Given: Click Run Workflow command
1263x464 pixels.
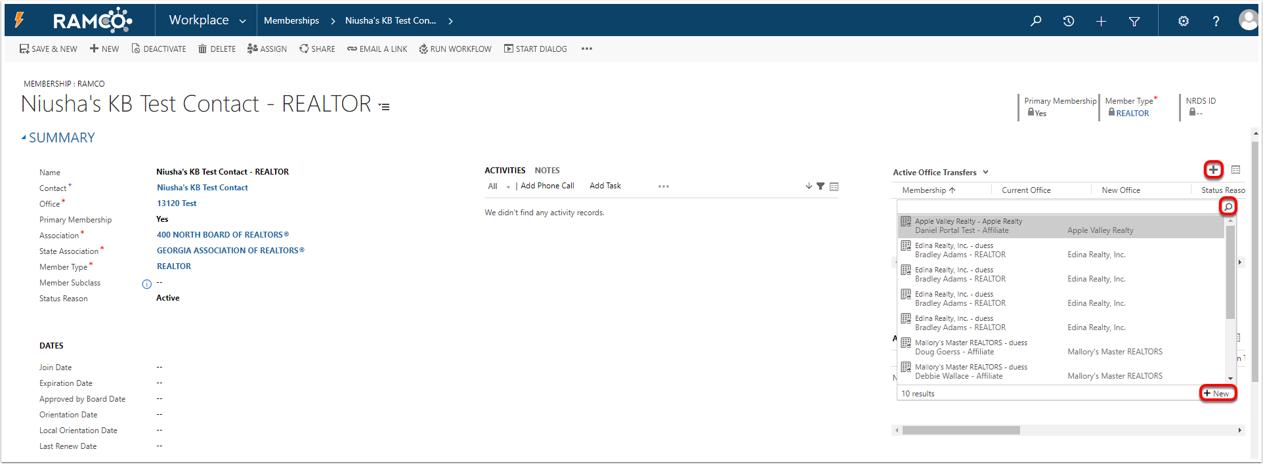Looking at the screenshot, I should pos(456,49).
